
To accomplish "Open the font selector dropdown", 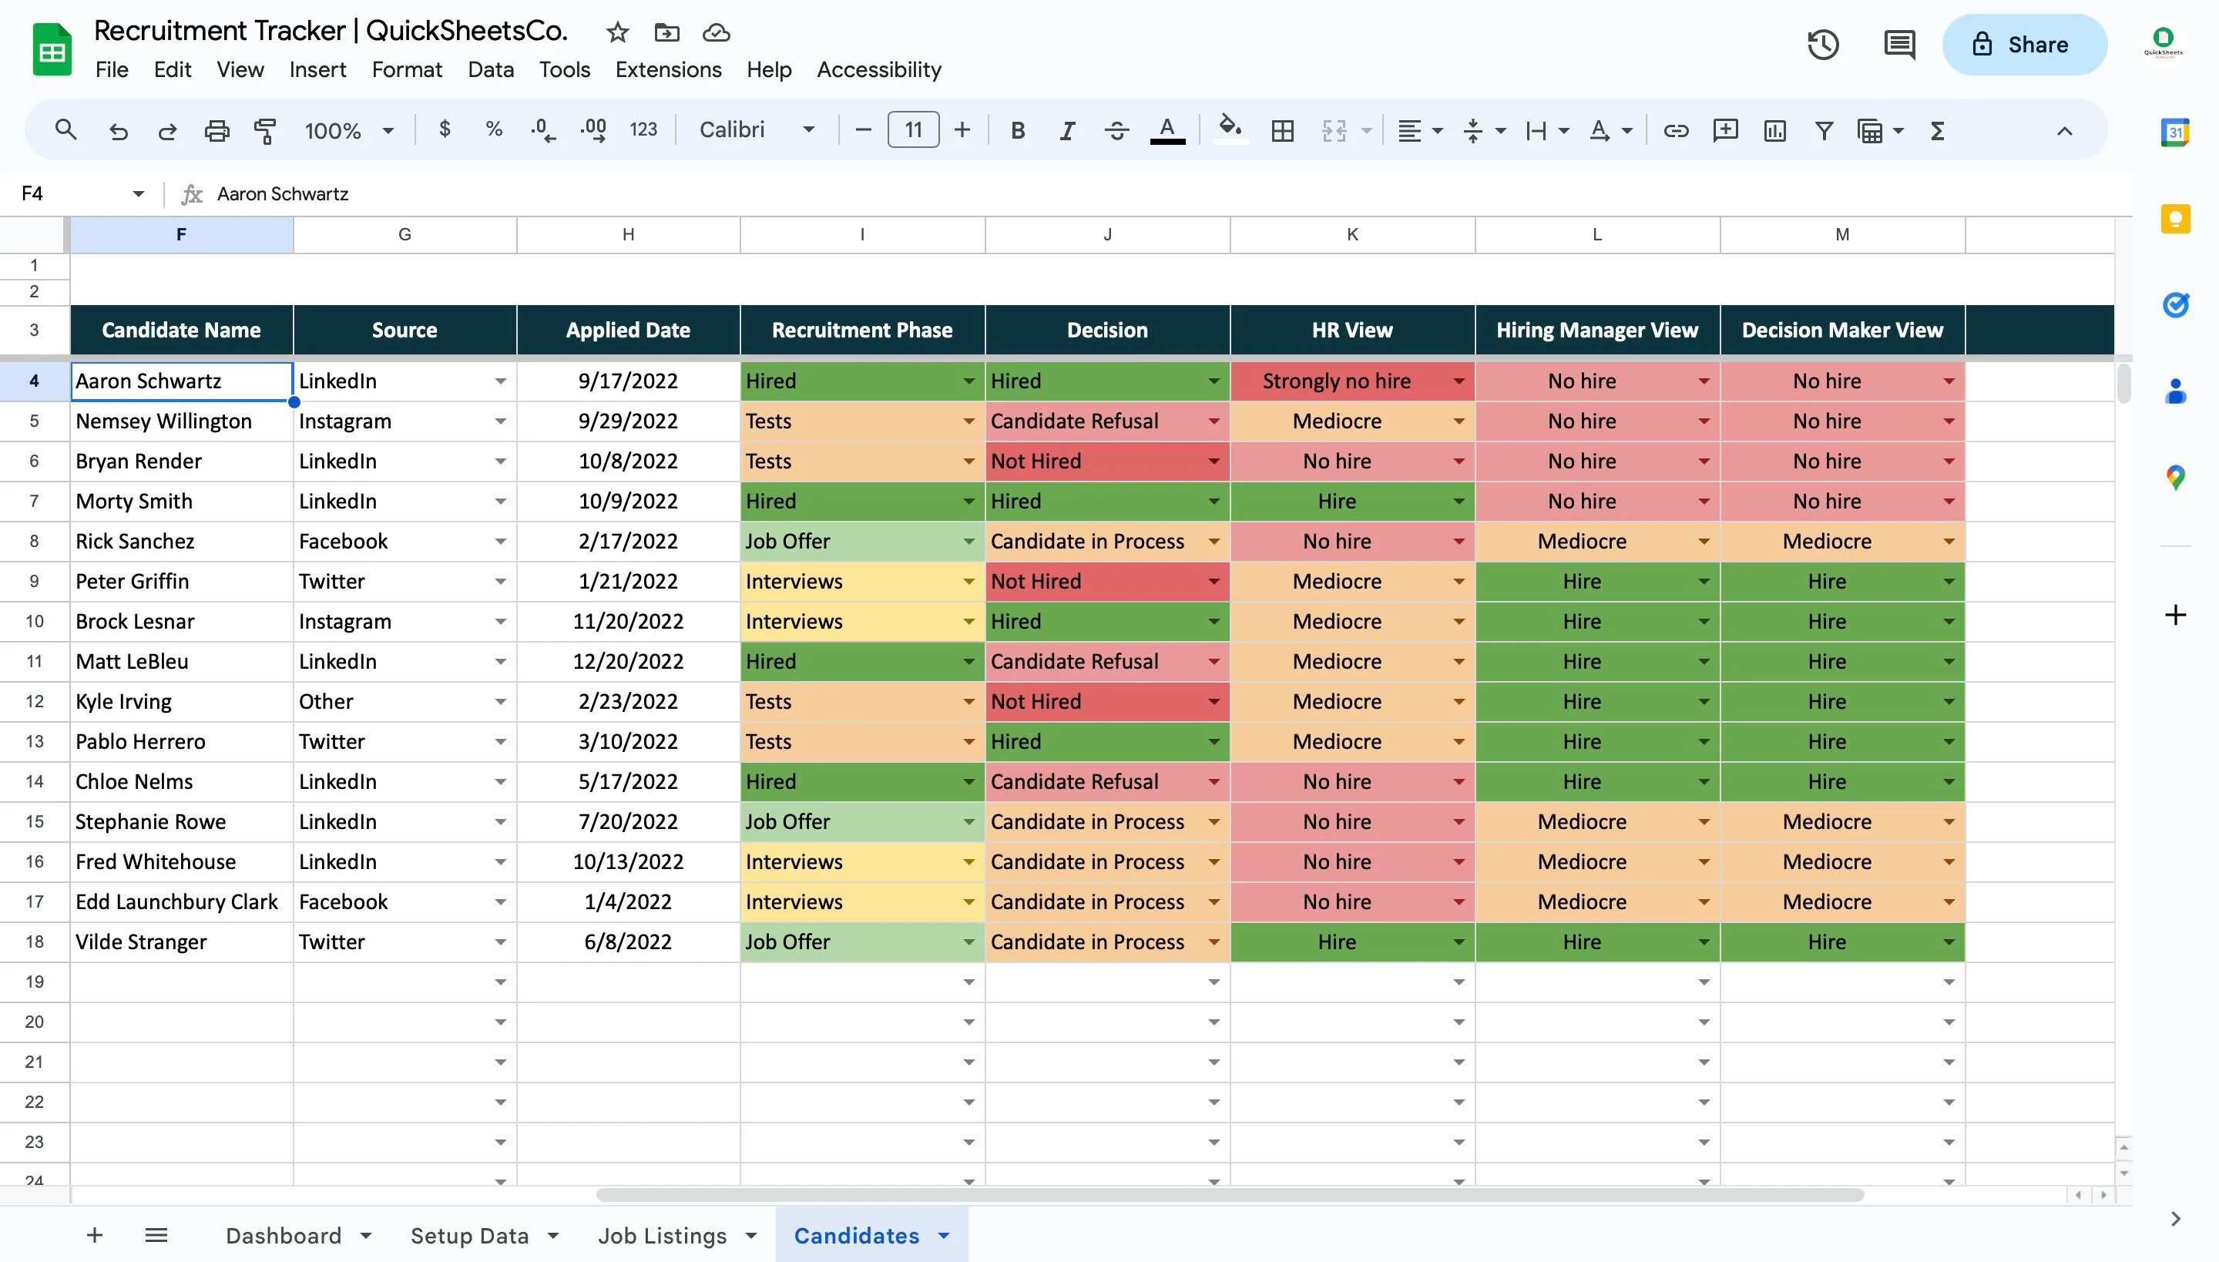I will tap(806, 130).
